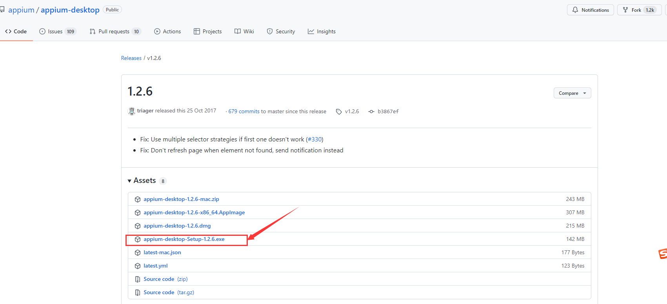The image size is (667, 304).
Task: View the Insights tab
Action: 322,31
